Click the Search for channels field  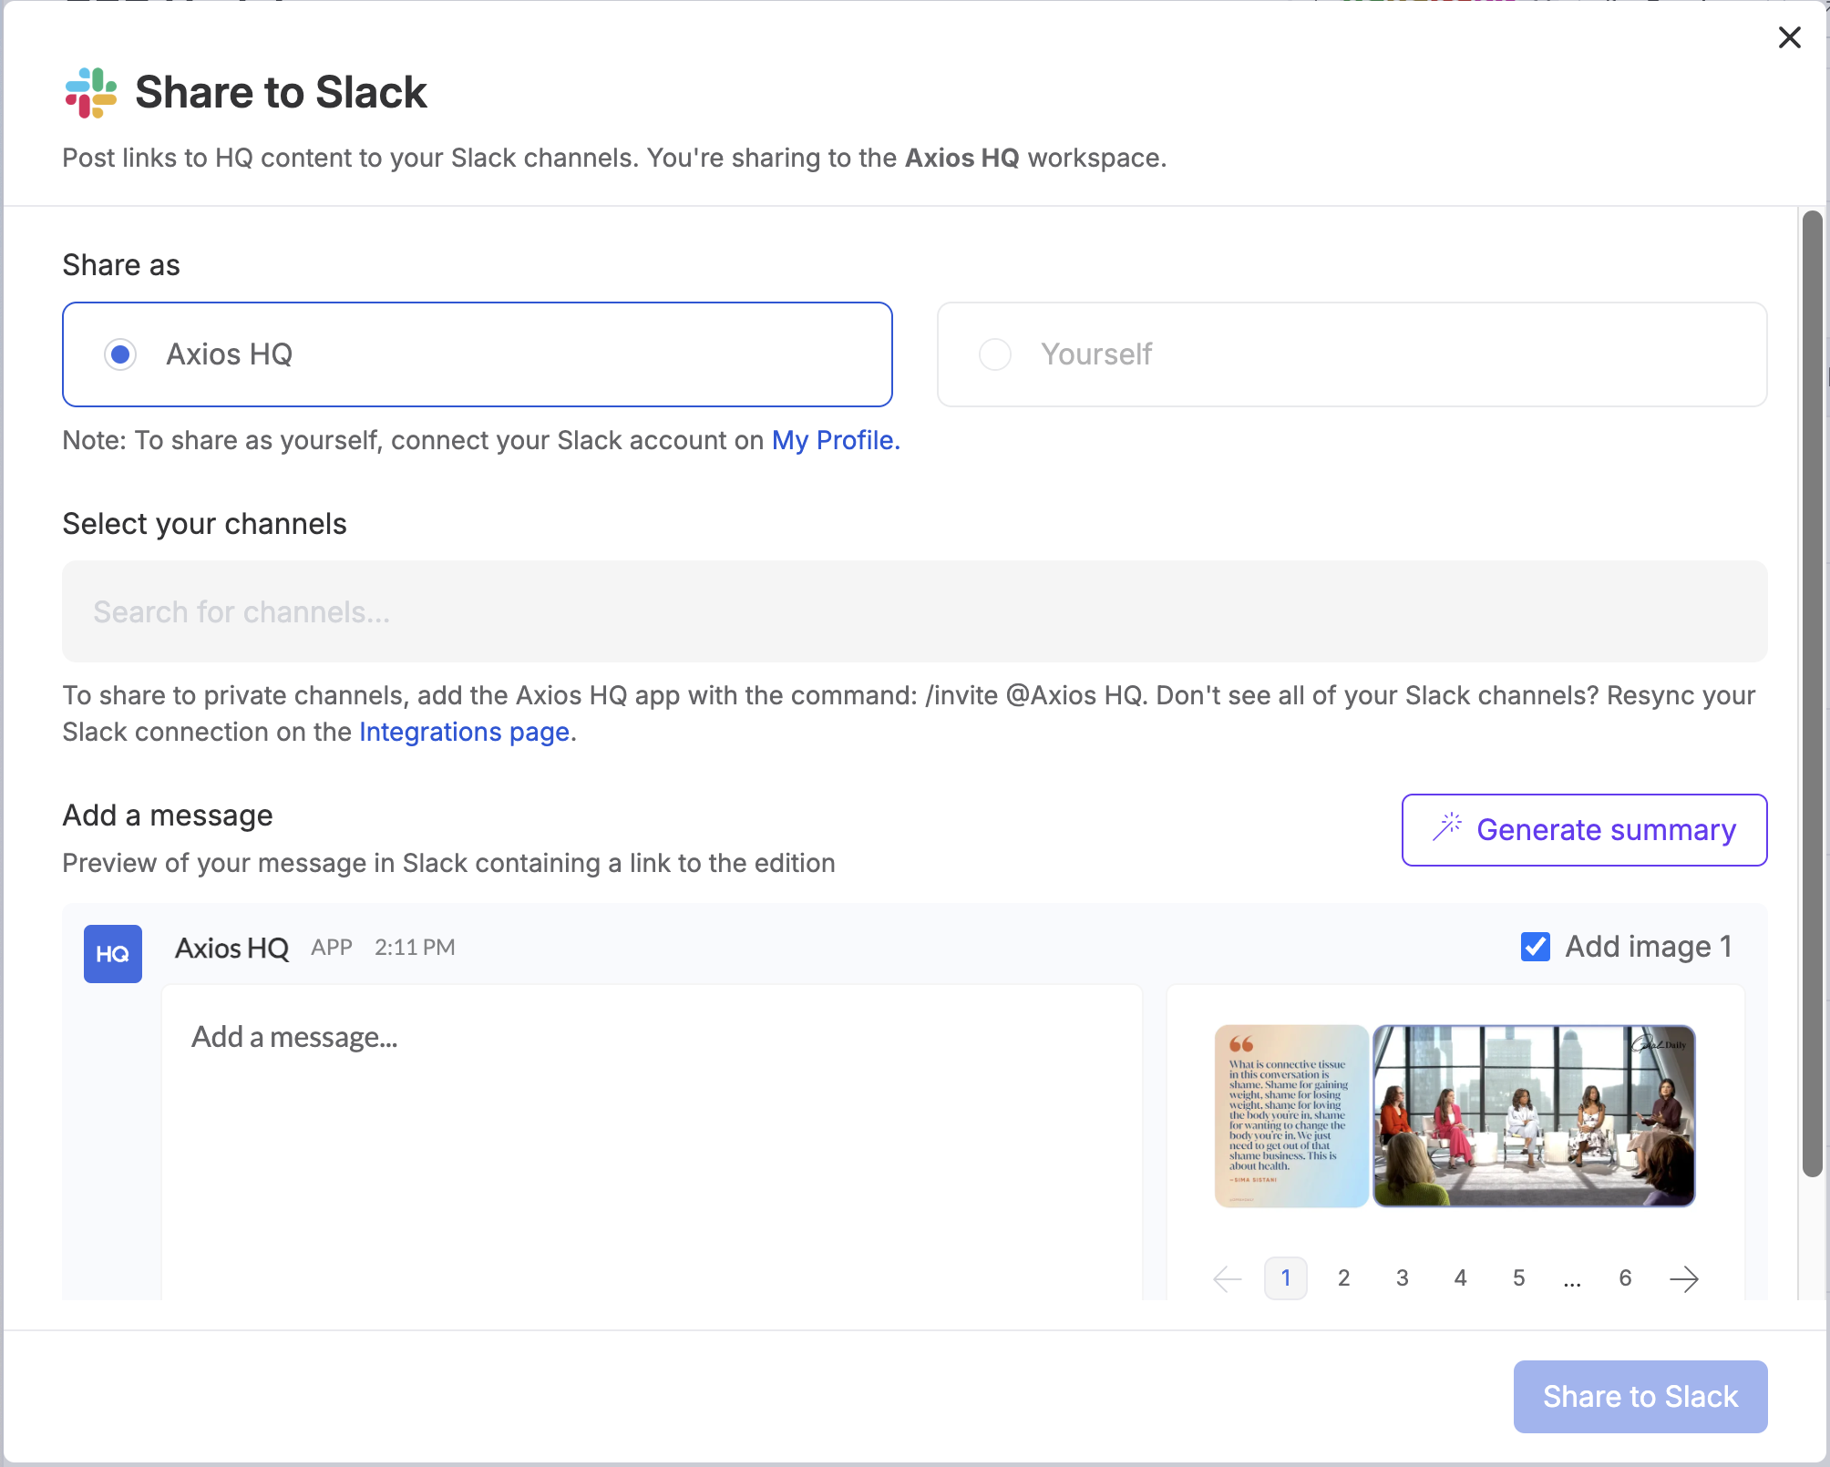pyautogui.click(x=914, y=611)
